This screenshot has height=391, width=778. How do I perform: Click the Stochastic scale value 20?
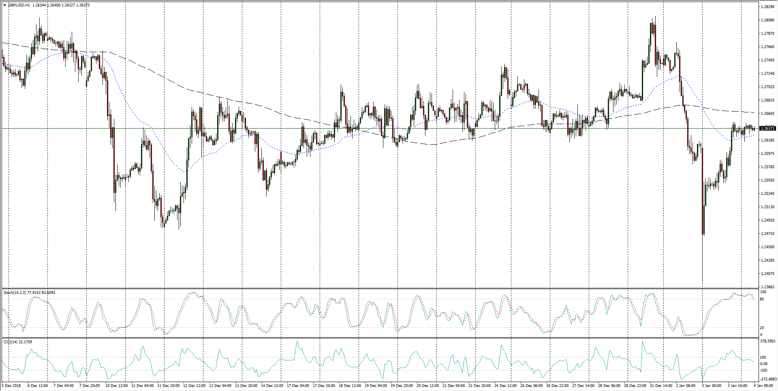point(762,328)
